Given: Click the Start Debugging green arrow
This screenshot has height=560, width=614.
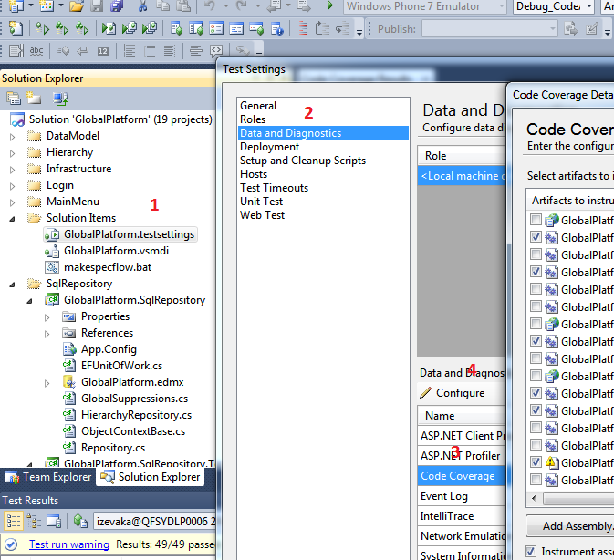Looking at the screenshot, I should 329,5.
